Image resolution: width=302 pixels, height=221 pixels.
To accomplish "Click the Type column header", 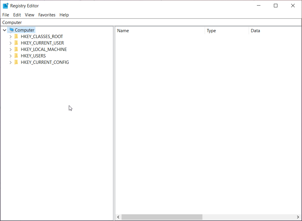I will [x=227, y=31].
